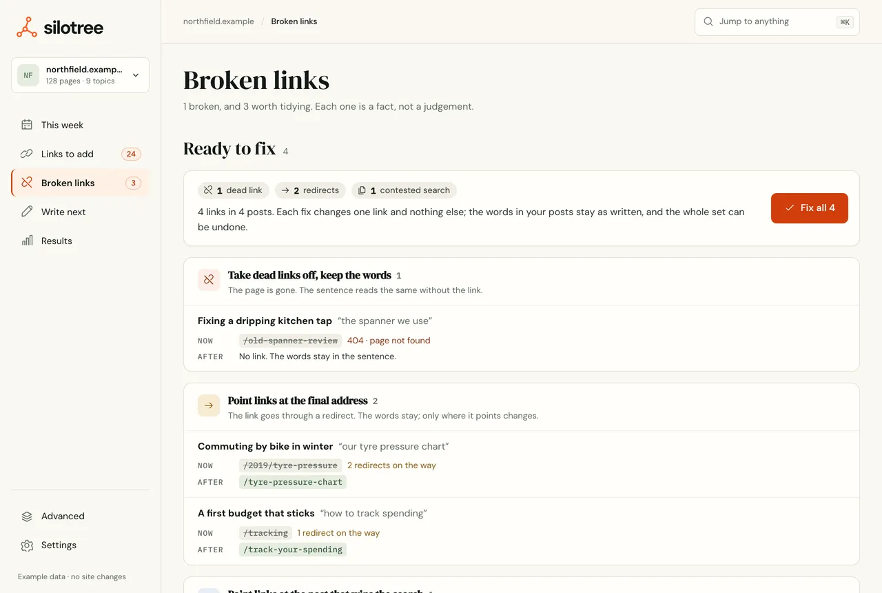Click the chain icon beside Links to add
Viewport: 882px width, 593px height.
pyautogui.click(x=27, y=154)
